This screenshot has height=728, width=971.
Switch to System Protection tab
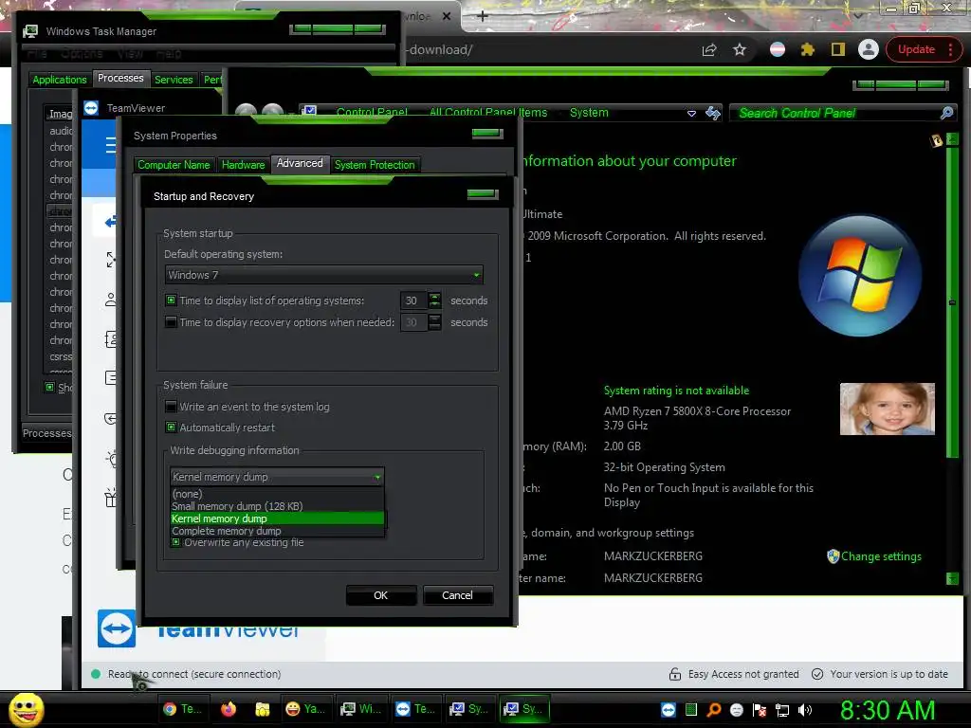pyautogui.click(x=375, y=165)
